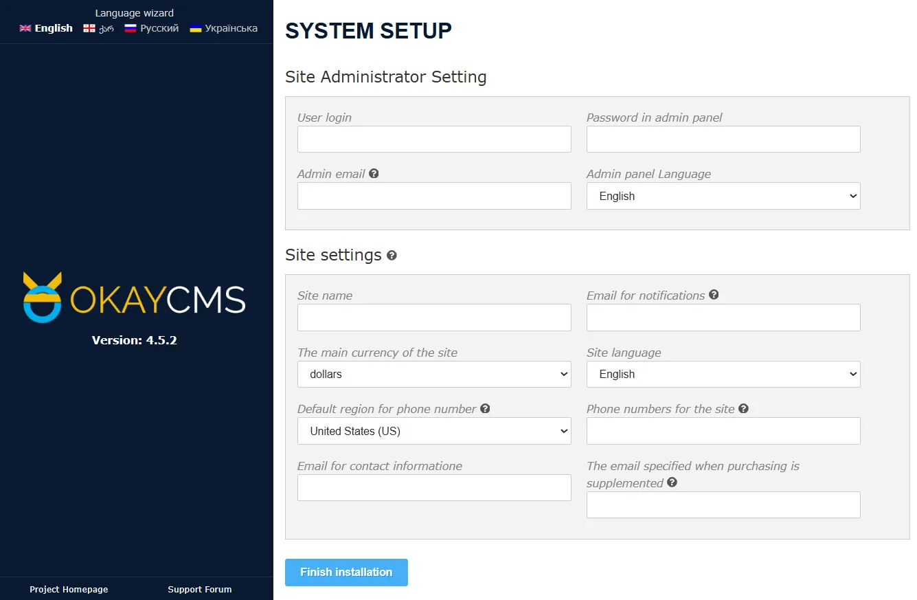Open the Site language dropdown
Screen dimensions: 917x600
[723, 374]
